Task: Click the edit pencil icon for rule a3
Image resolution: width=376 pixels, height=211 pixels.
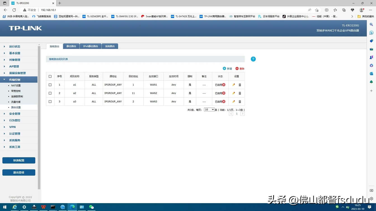Action: point(234,102)
